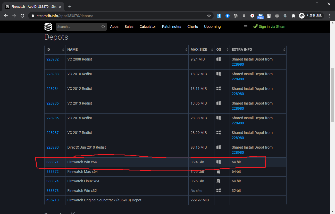Open depot 383873 link
This screenshot has height=214, width=335.
pos(53,191)
